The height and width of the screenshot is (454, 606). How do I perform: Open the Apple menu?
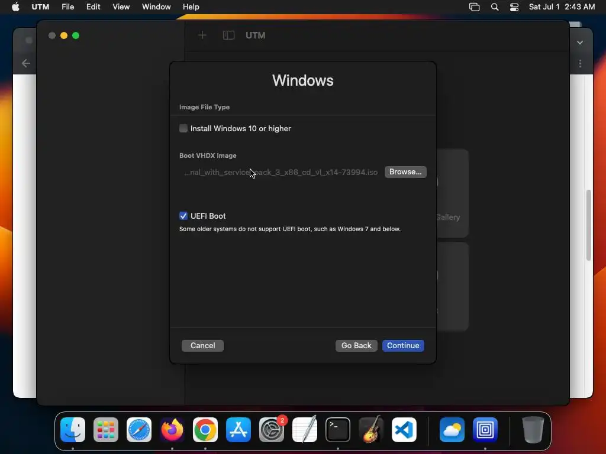pos(15,7)
